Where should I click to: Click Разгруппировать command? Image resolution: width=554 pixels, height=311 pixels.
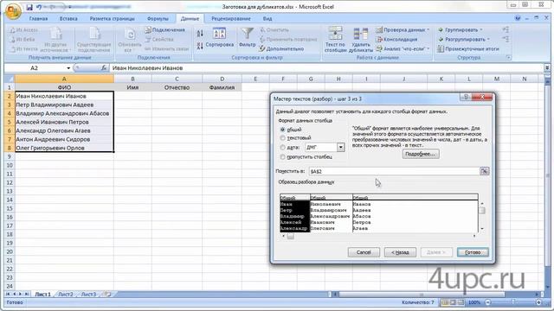[x=464, y=40]
